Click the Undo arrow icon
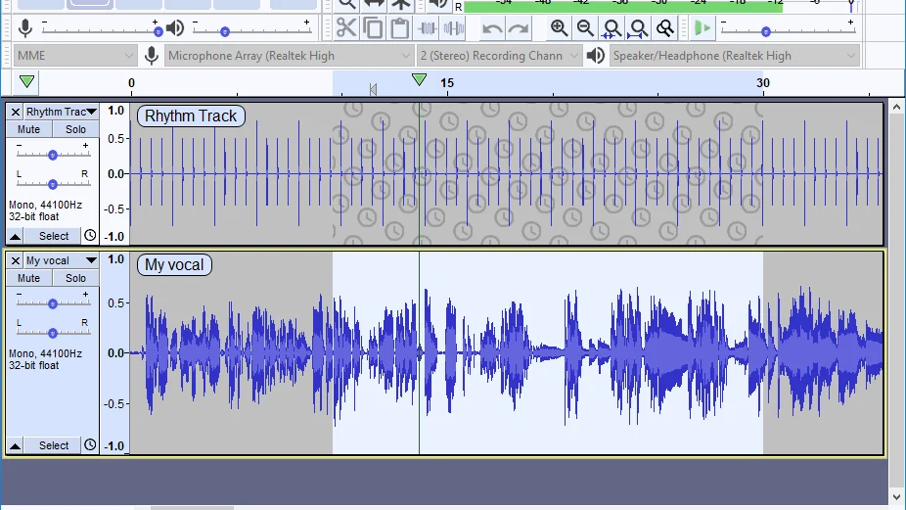 (x=492, y=27)
